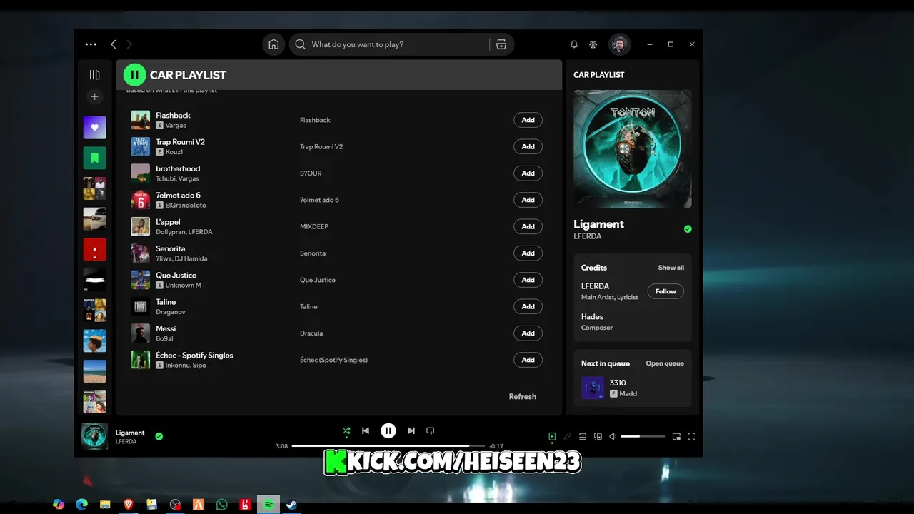Open the miniplayer icon
Viewport: 914px width, 514px height.
click(676, 436)
